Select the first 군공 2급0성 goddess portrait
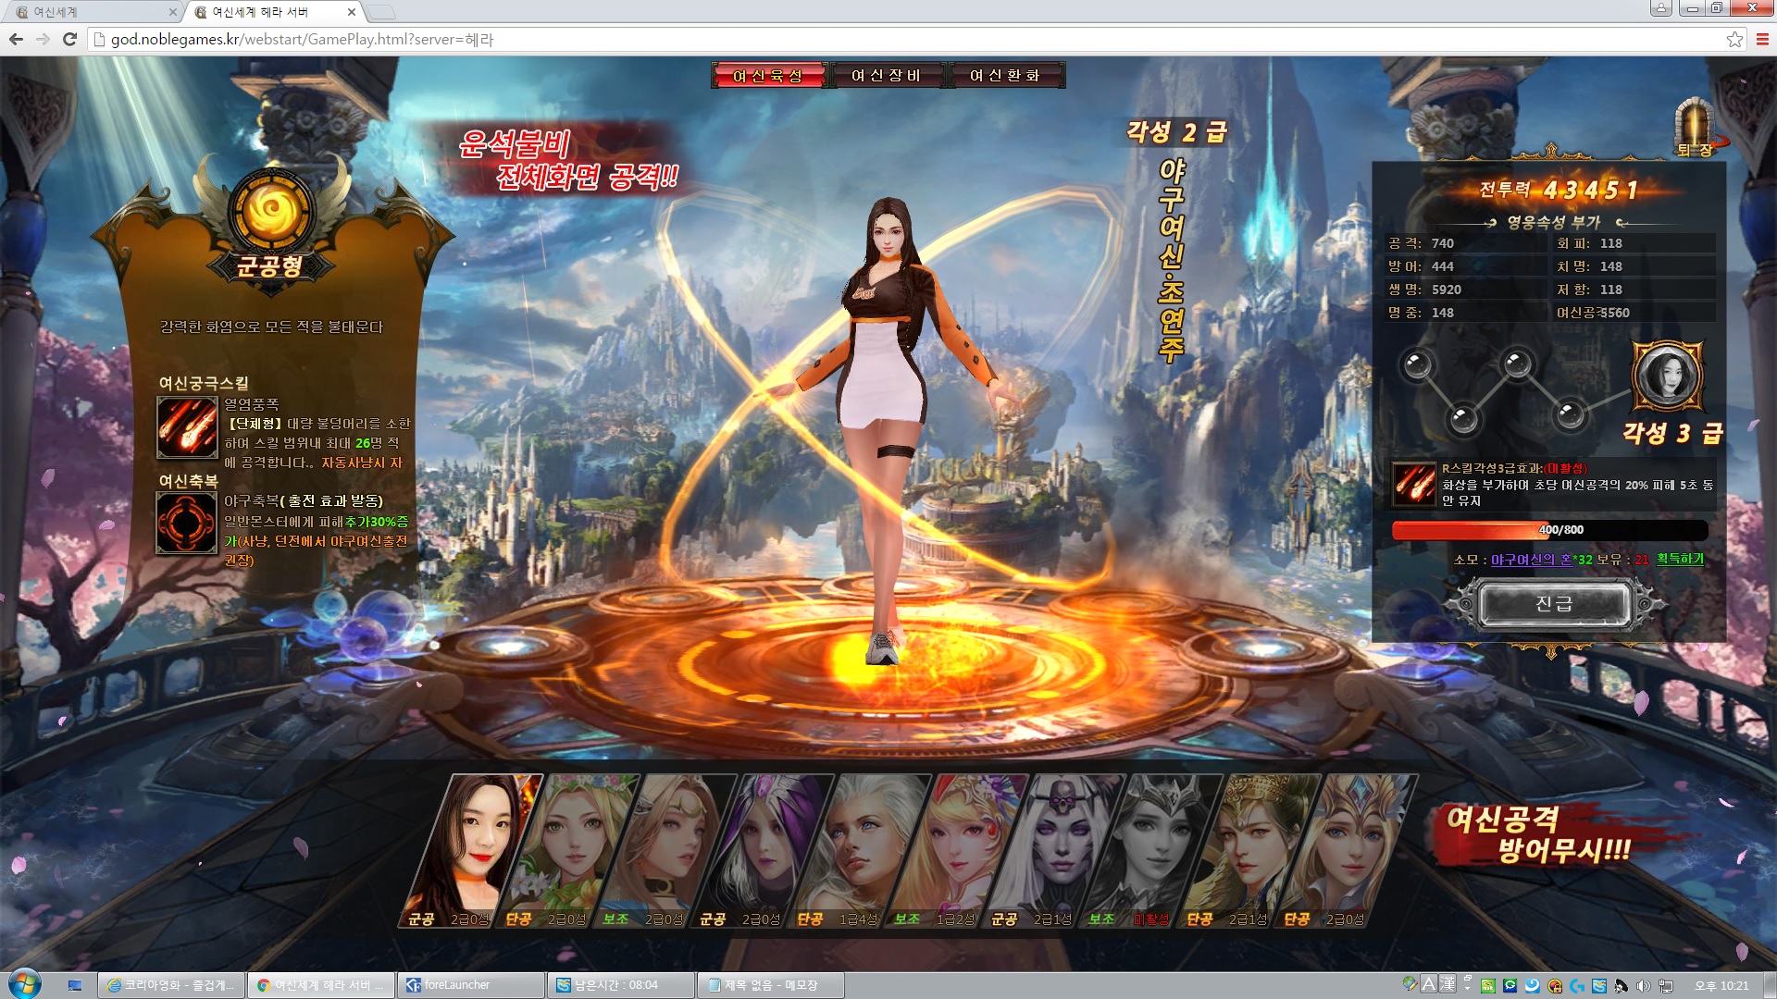Viewport: 1777px width, 999px height. click(470, 851)
